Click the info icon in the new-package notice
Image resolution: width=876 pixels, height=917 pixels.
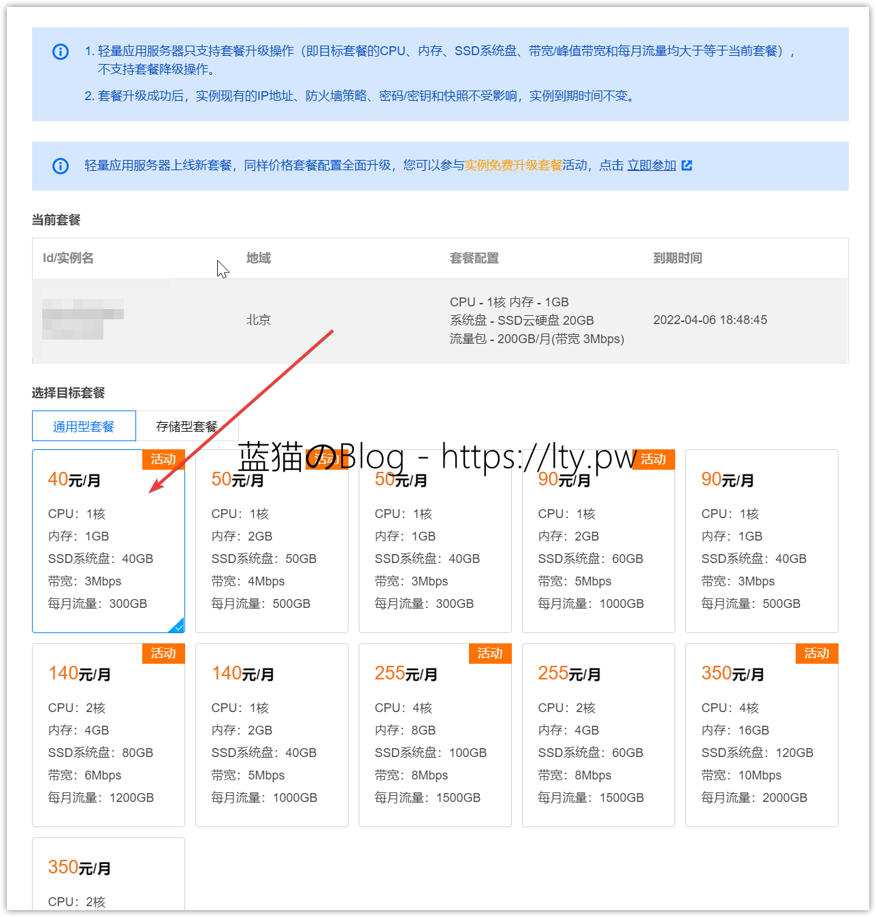coord(61,166)
